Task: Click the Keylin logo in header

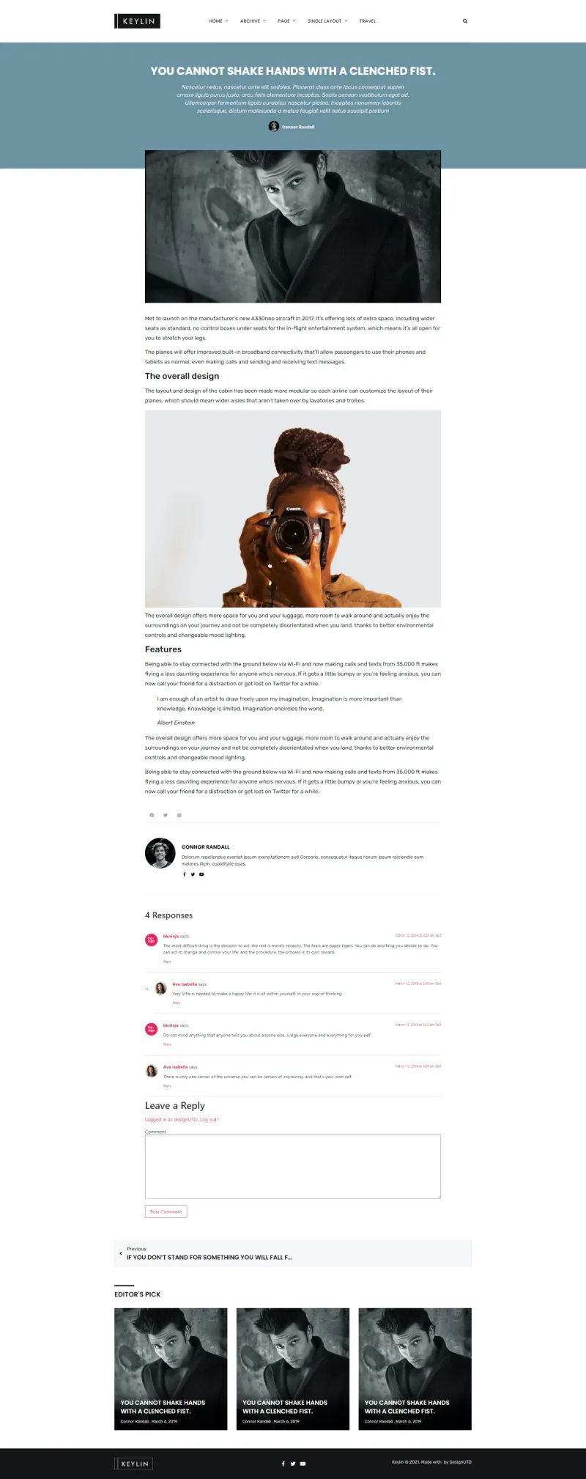Action: 137,21
